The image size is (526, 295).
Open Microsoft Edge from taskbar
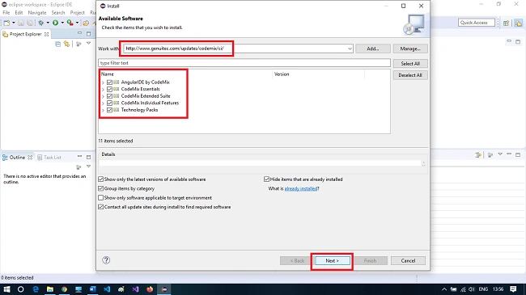click(36, 289)
